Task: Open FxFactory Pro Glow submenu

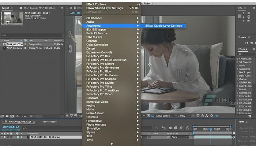Action: point(112,71)
